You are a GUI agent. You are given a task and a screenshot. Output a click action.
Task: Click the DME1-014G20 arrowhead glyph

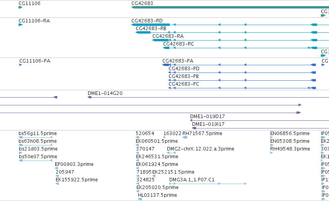pos(89,97)
